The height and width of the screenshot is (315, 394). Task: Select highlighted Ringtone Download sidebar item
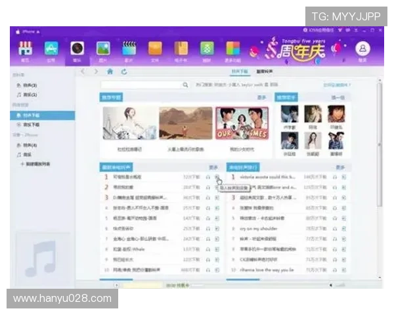tap(43, 115)
